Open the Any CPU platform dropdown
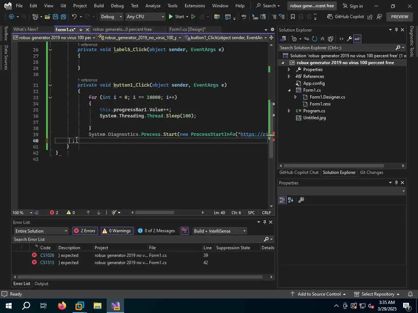 [x=145, y=17]
